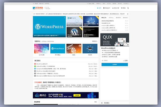Open the 网站技术 navigation menu item
The width and height of the screenshot is (161, 107).
[x=107, y=8]
